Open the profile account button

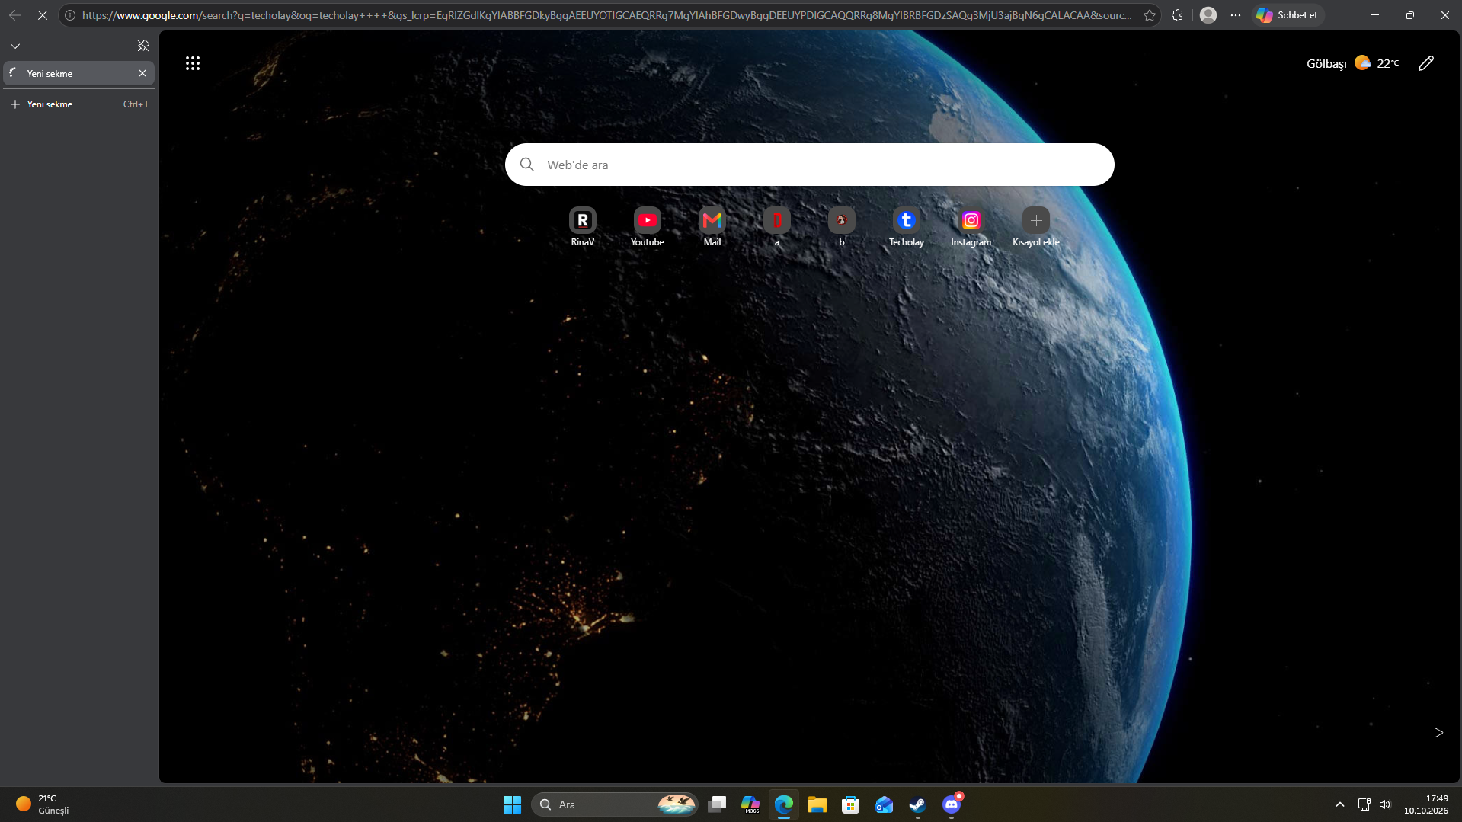point(1208,15)
